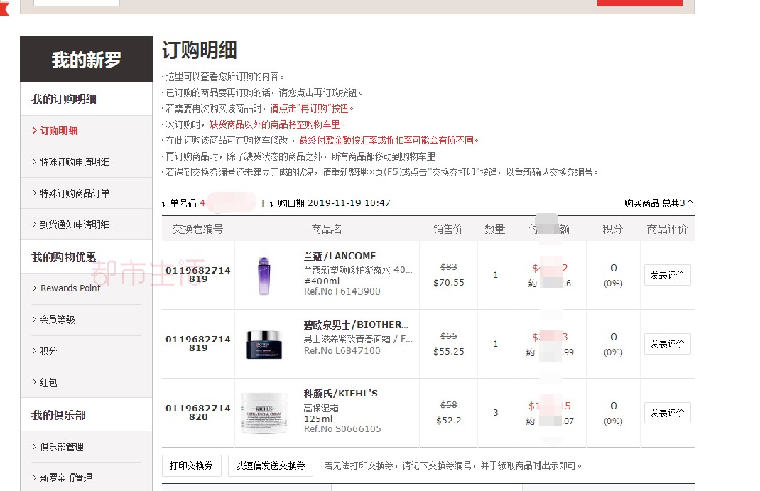Open the 订购明细 sidebar link

(59, 131)
